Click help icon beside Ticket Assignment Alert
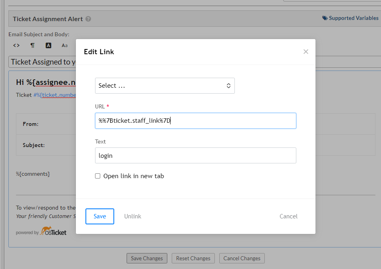381x269 pixels. [88, 19]
